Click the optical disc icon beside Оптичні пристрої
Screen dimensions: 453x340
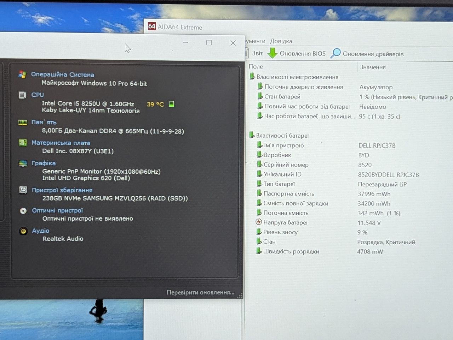coord(23,211)
